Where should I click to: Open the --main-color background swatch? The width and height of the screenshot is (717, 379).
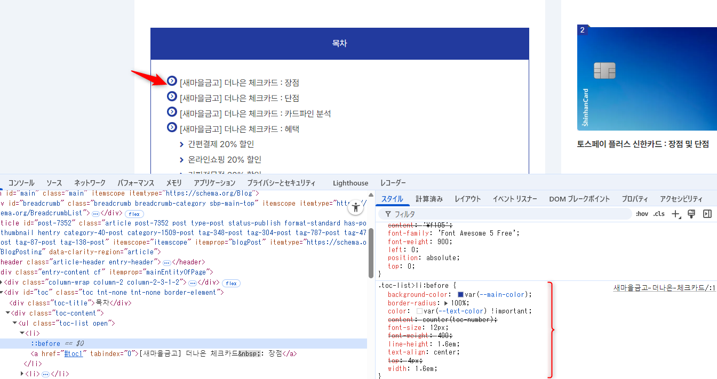460,295
